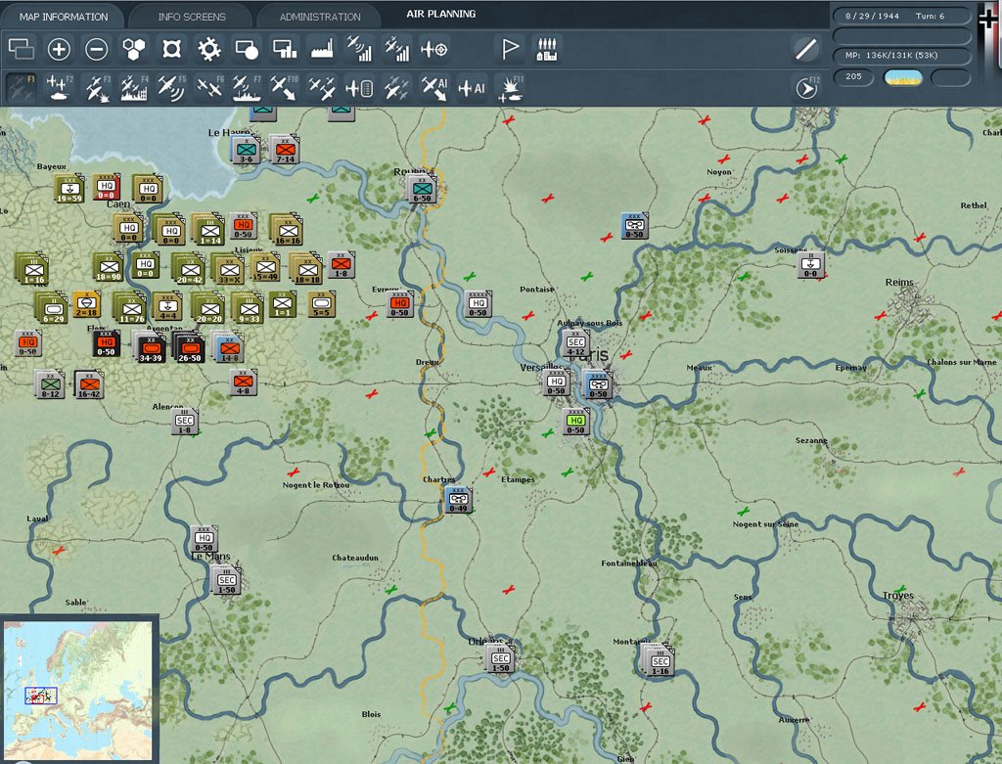1002x764 pixels.
Task: Select F3 ground attack air mode
Action: pos(97,88)
